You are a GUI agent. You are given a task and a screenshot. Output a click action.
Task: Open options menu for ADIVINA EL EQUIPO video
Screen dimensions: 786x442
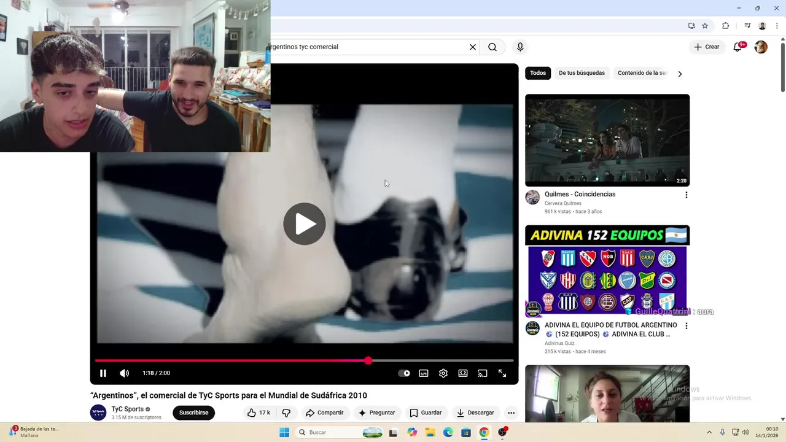click(x=686, y=326)
